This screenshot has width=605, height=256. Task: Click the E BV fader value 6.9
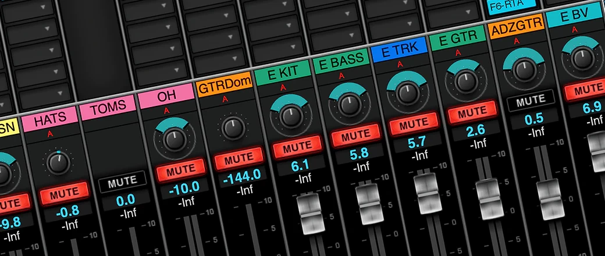click(x=592, y=108)
